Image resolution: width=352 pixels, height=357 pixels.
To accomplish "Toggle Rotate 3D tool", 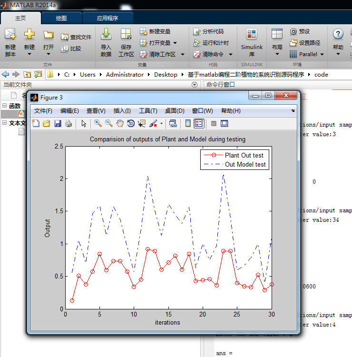I will pos(131,124).
